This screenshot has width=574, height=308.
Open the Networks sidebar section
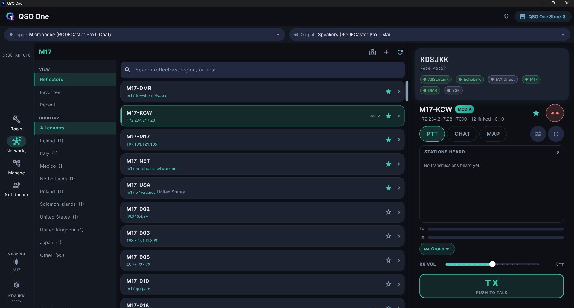coord(16,145)
